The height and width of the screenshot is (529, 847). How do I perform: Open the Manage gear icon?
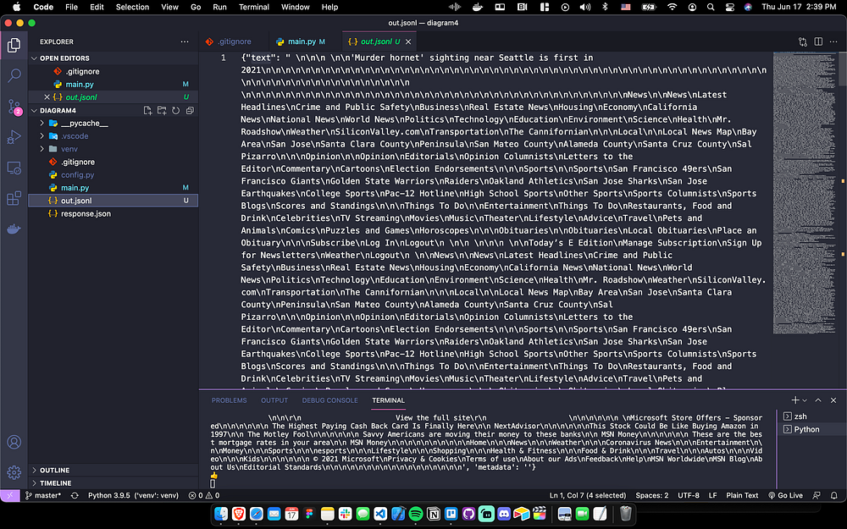point(14,472)
